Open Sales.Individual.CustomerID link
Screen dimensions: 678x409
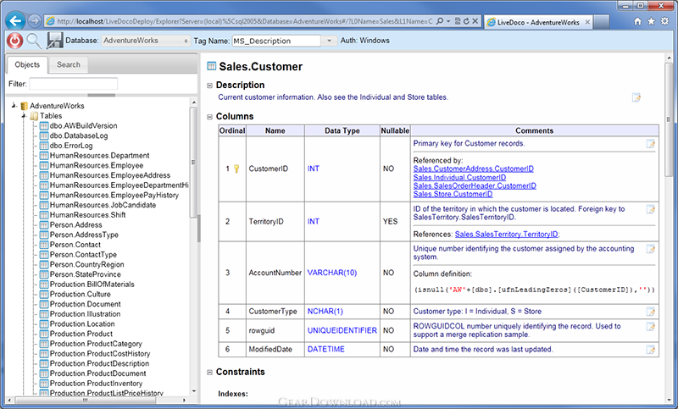(459, 178)
